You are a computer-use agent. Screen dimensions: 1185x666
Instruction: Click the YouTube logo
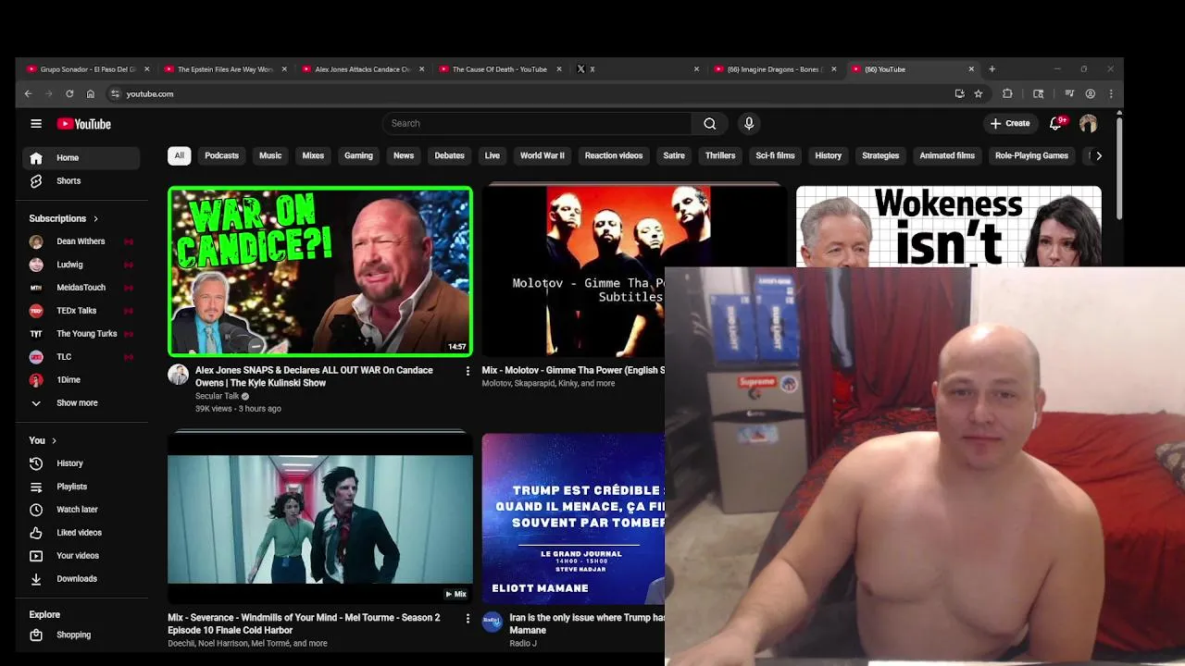coord(83,124)
